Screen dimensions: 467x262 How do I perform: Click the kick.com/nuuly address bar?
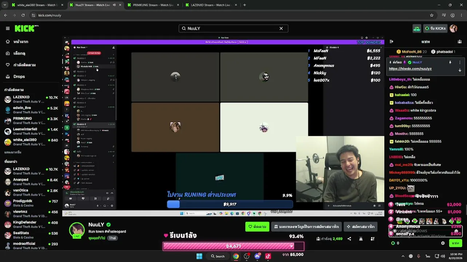point(233,15)
